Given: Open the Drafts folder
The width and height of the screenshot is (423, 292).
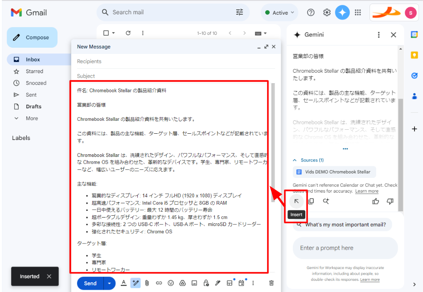Looking at the screenshot, I should click(x=33, y=107).
